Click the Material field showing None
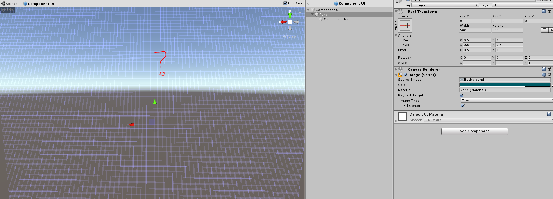 505,90
